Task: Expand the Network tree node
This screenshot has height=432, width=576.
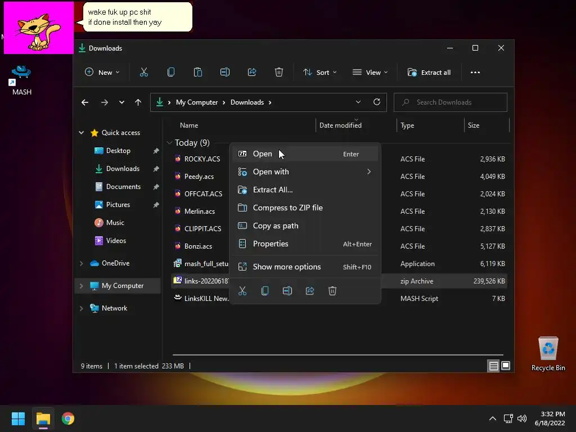Action: tap(81, 308)
